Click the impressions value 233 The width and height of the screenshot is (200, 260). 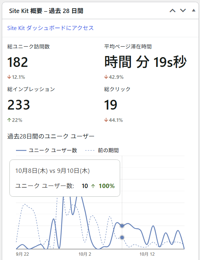coord(19,105)
